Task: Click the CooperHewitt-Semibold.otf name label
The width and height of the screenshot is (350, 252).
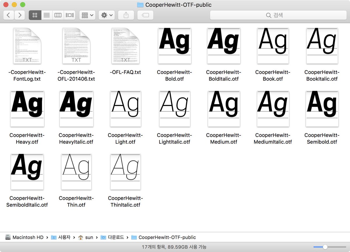Action: click(x=322, y=139)
